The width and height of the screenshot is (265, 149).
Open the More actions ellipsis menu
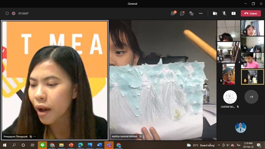click(201, 13)
